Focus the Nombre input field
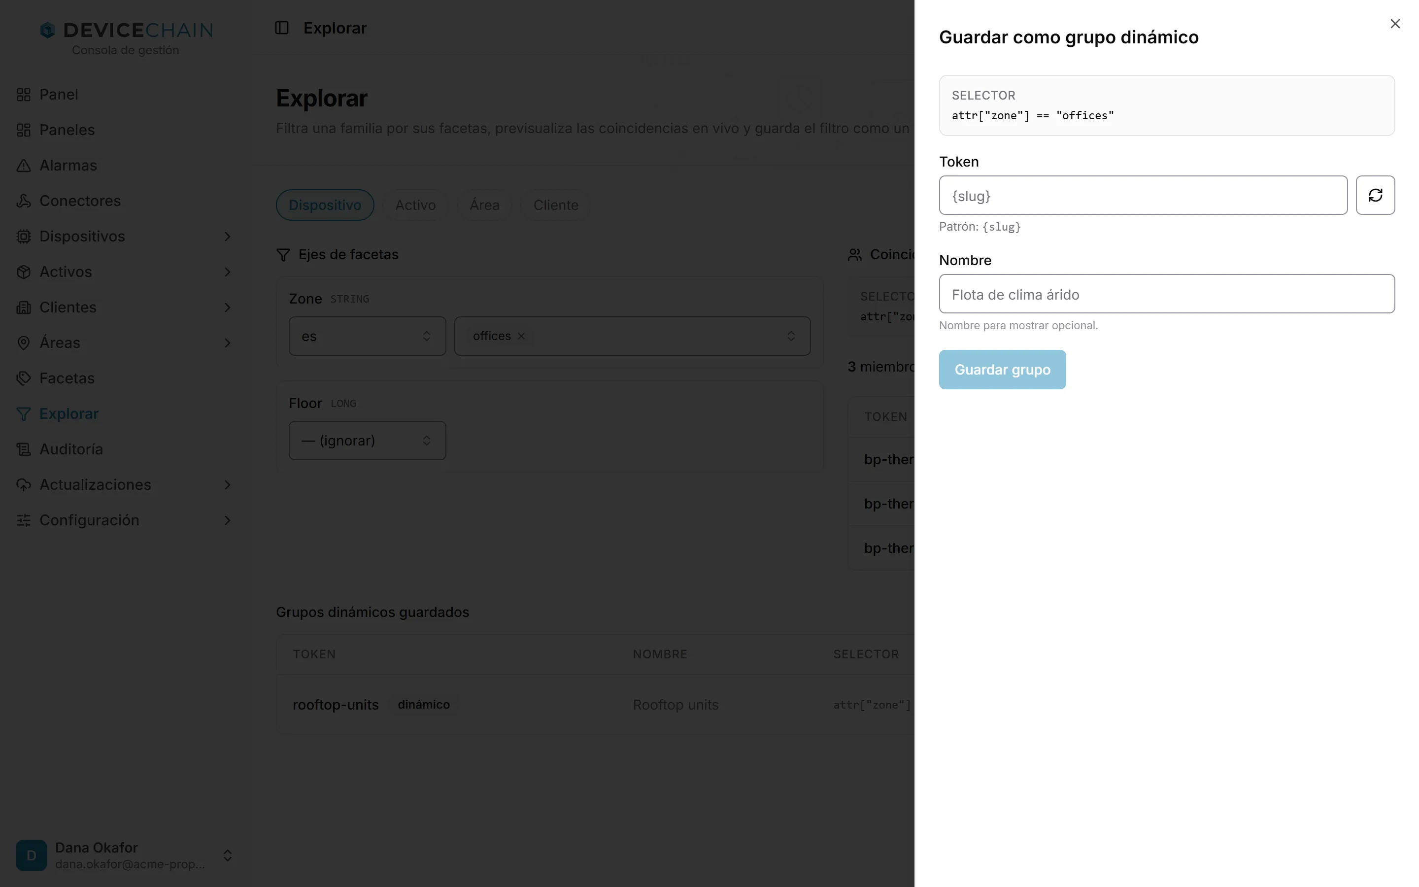The width and height of the screenshot is (1419, 887). (1167, 294)
